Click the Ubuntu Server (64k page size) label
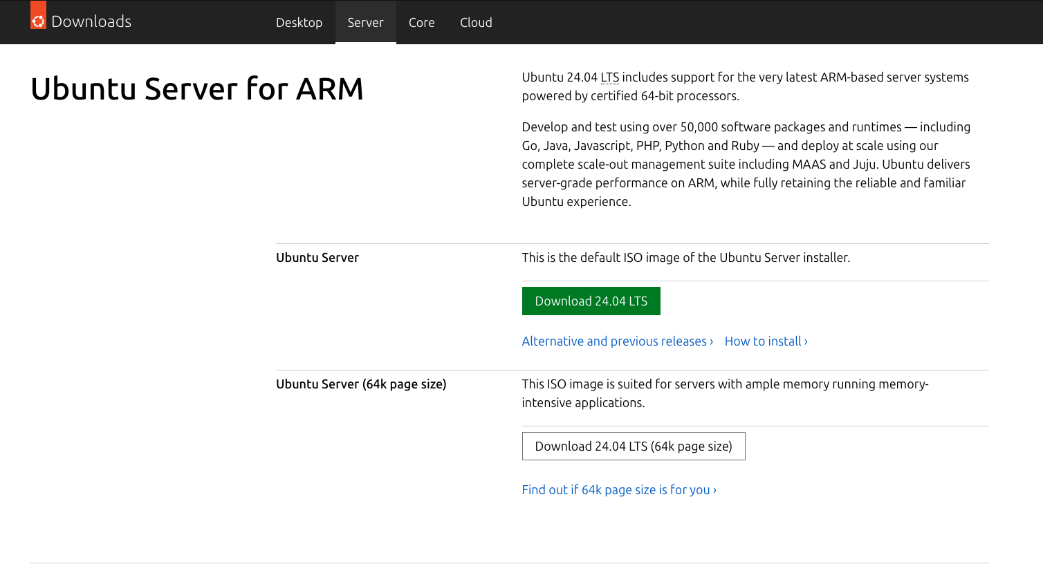The width and height of the screenshot is (1043, 564). coord(361,384)
